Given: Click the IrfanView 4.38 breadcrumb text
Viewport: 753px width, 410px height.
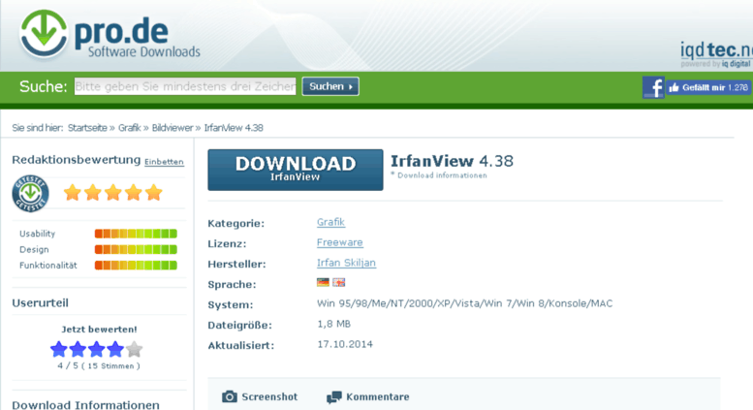Looking at the screenshot, I should coord(234,128).
